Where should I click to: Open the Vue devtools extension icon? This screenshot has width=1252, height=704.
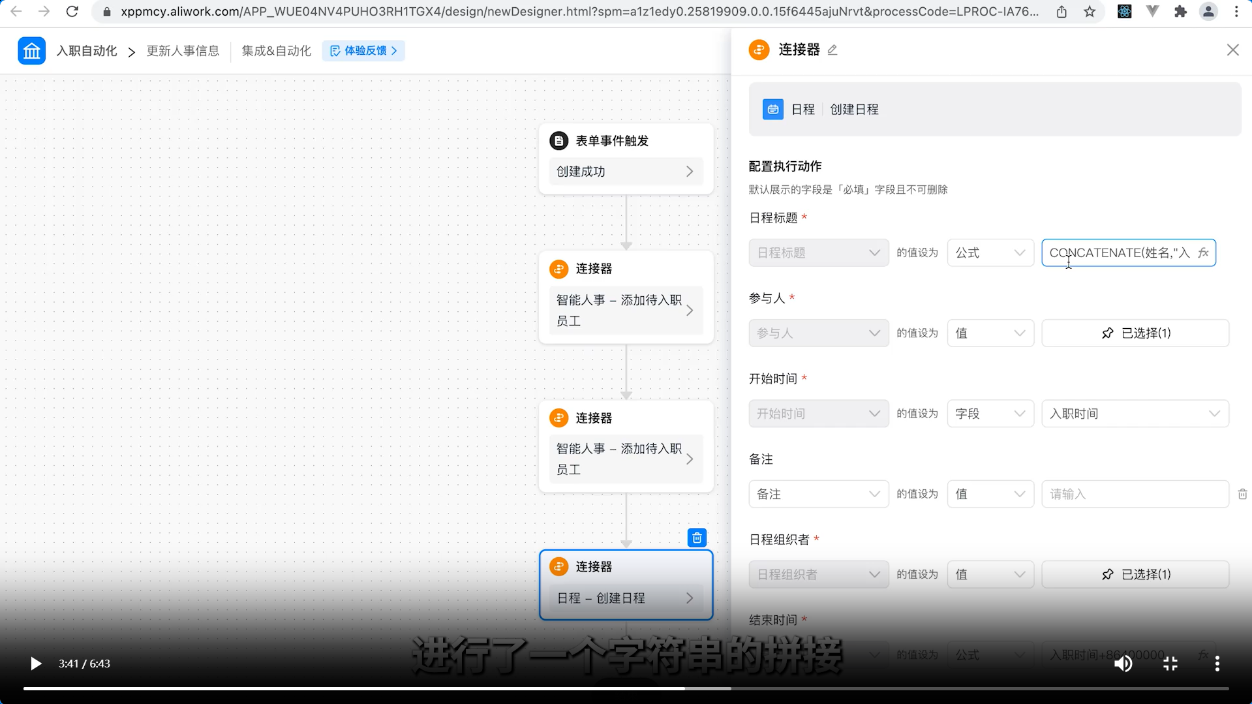tap(1152, 12)
